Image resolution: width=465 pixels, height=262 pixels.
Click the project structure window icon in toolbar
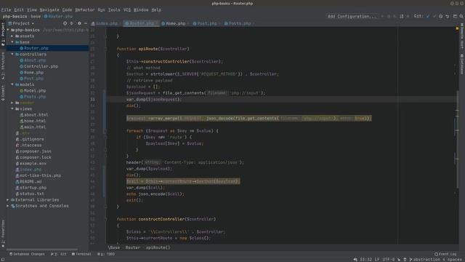tap(455, 16)
